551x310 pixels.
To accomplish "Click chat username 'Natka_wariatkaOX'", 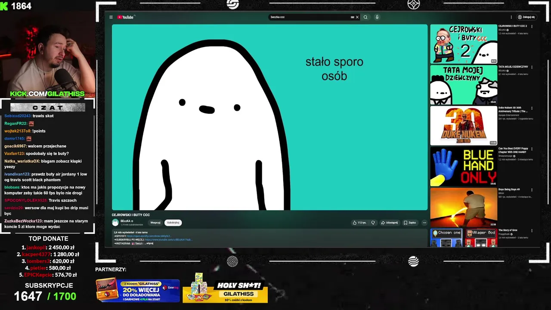I will [x=22, y=161].
